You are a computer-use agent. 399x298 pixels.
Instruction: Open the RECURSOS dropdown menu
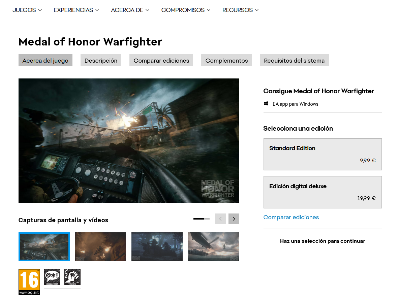point(241,10)
